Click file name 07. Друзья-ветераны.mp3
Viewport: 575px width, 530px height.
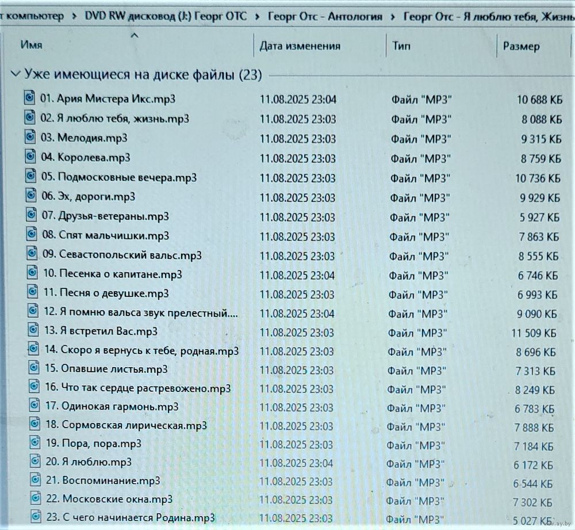pyautogui.click(x=106, y=216)
